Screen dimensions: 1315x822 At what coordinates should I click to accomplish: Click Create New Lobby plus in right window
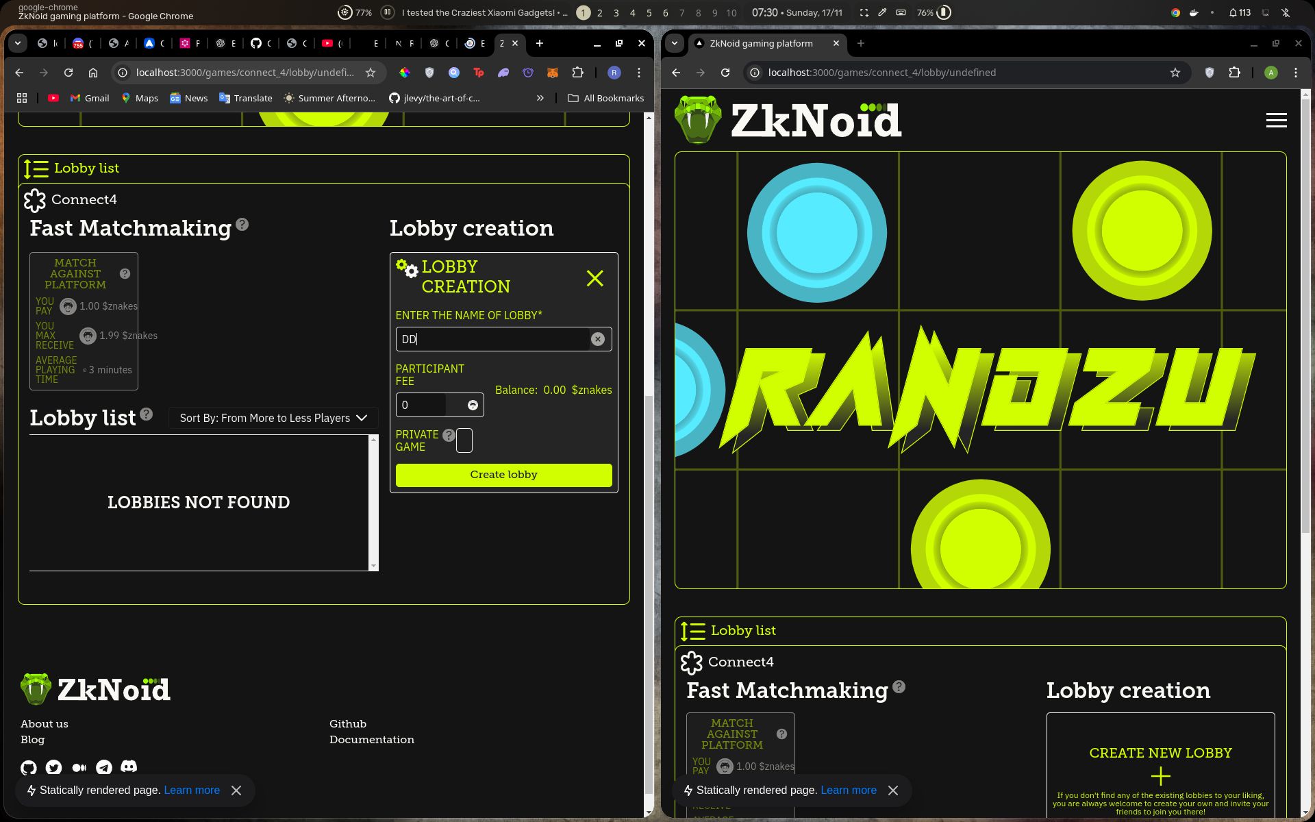[1160, 776]
